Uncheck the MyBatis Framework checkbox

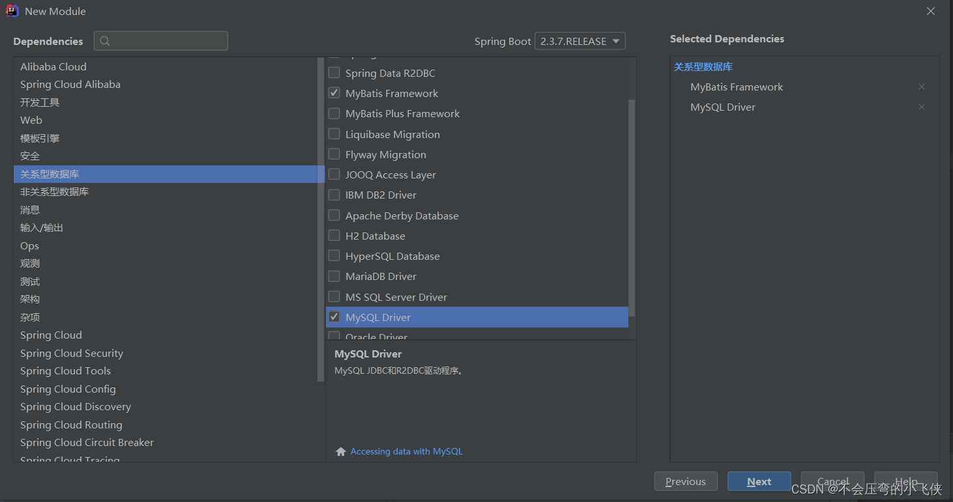(x=334, y=93)
